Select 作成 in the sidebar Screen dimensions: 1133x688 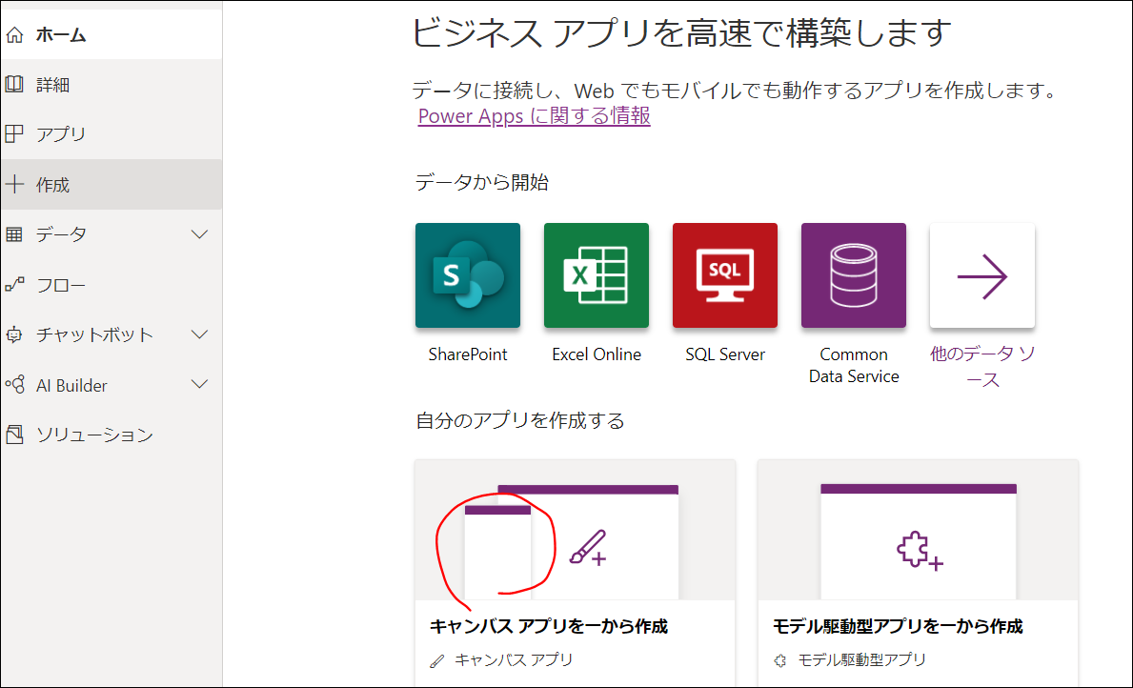coord(111,184)
